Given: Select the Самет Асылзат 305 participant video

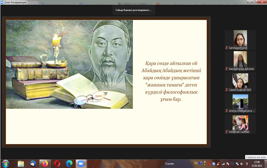Looking at the screenshot, I should [240, 81].
